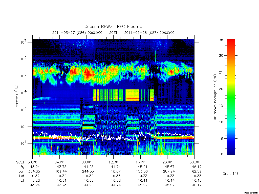This screenshot has width=259, height=194.
Task: Click the 'Lat' row header
Action: [x=22, y=176]
